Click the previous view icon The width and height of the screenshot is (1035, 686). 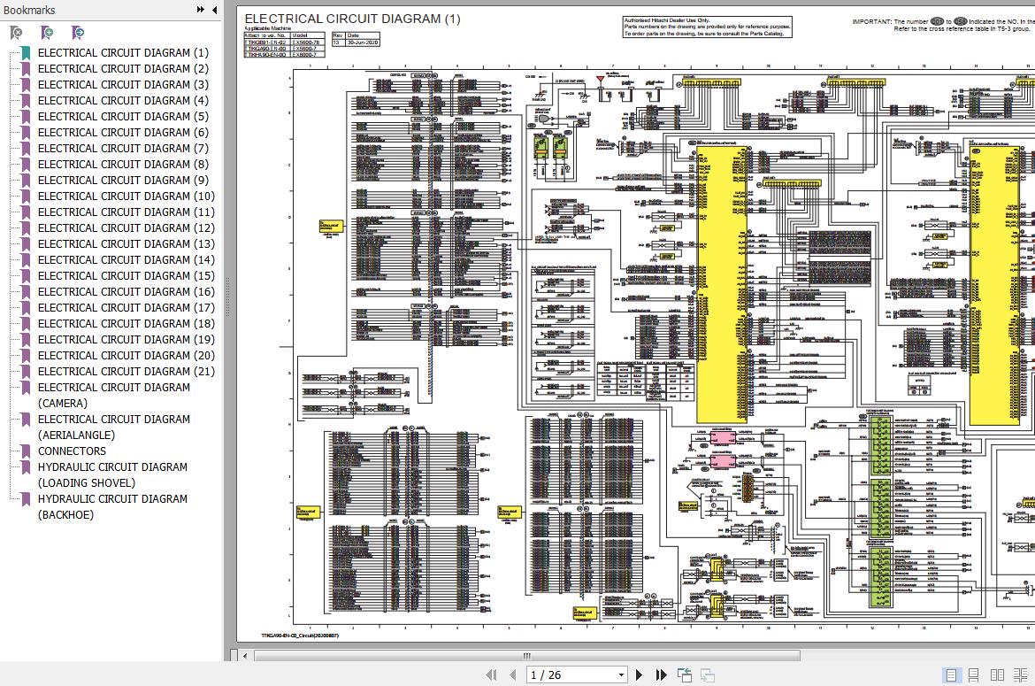(684, 675)
